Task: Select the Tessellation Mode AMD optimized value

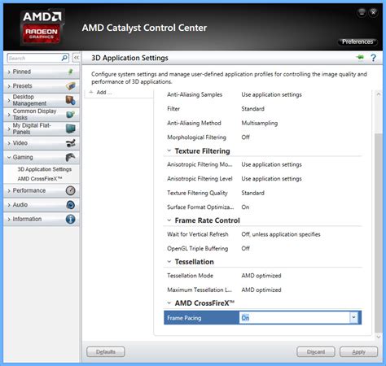Action: (x=261, y=276)
